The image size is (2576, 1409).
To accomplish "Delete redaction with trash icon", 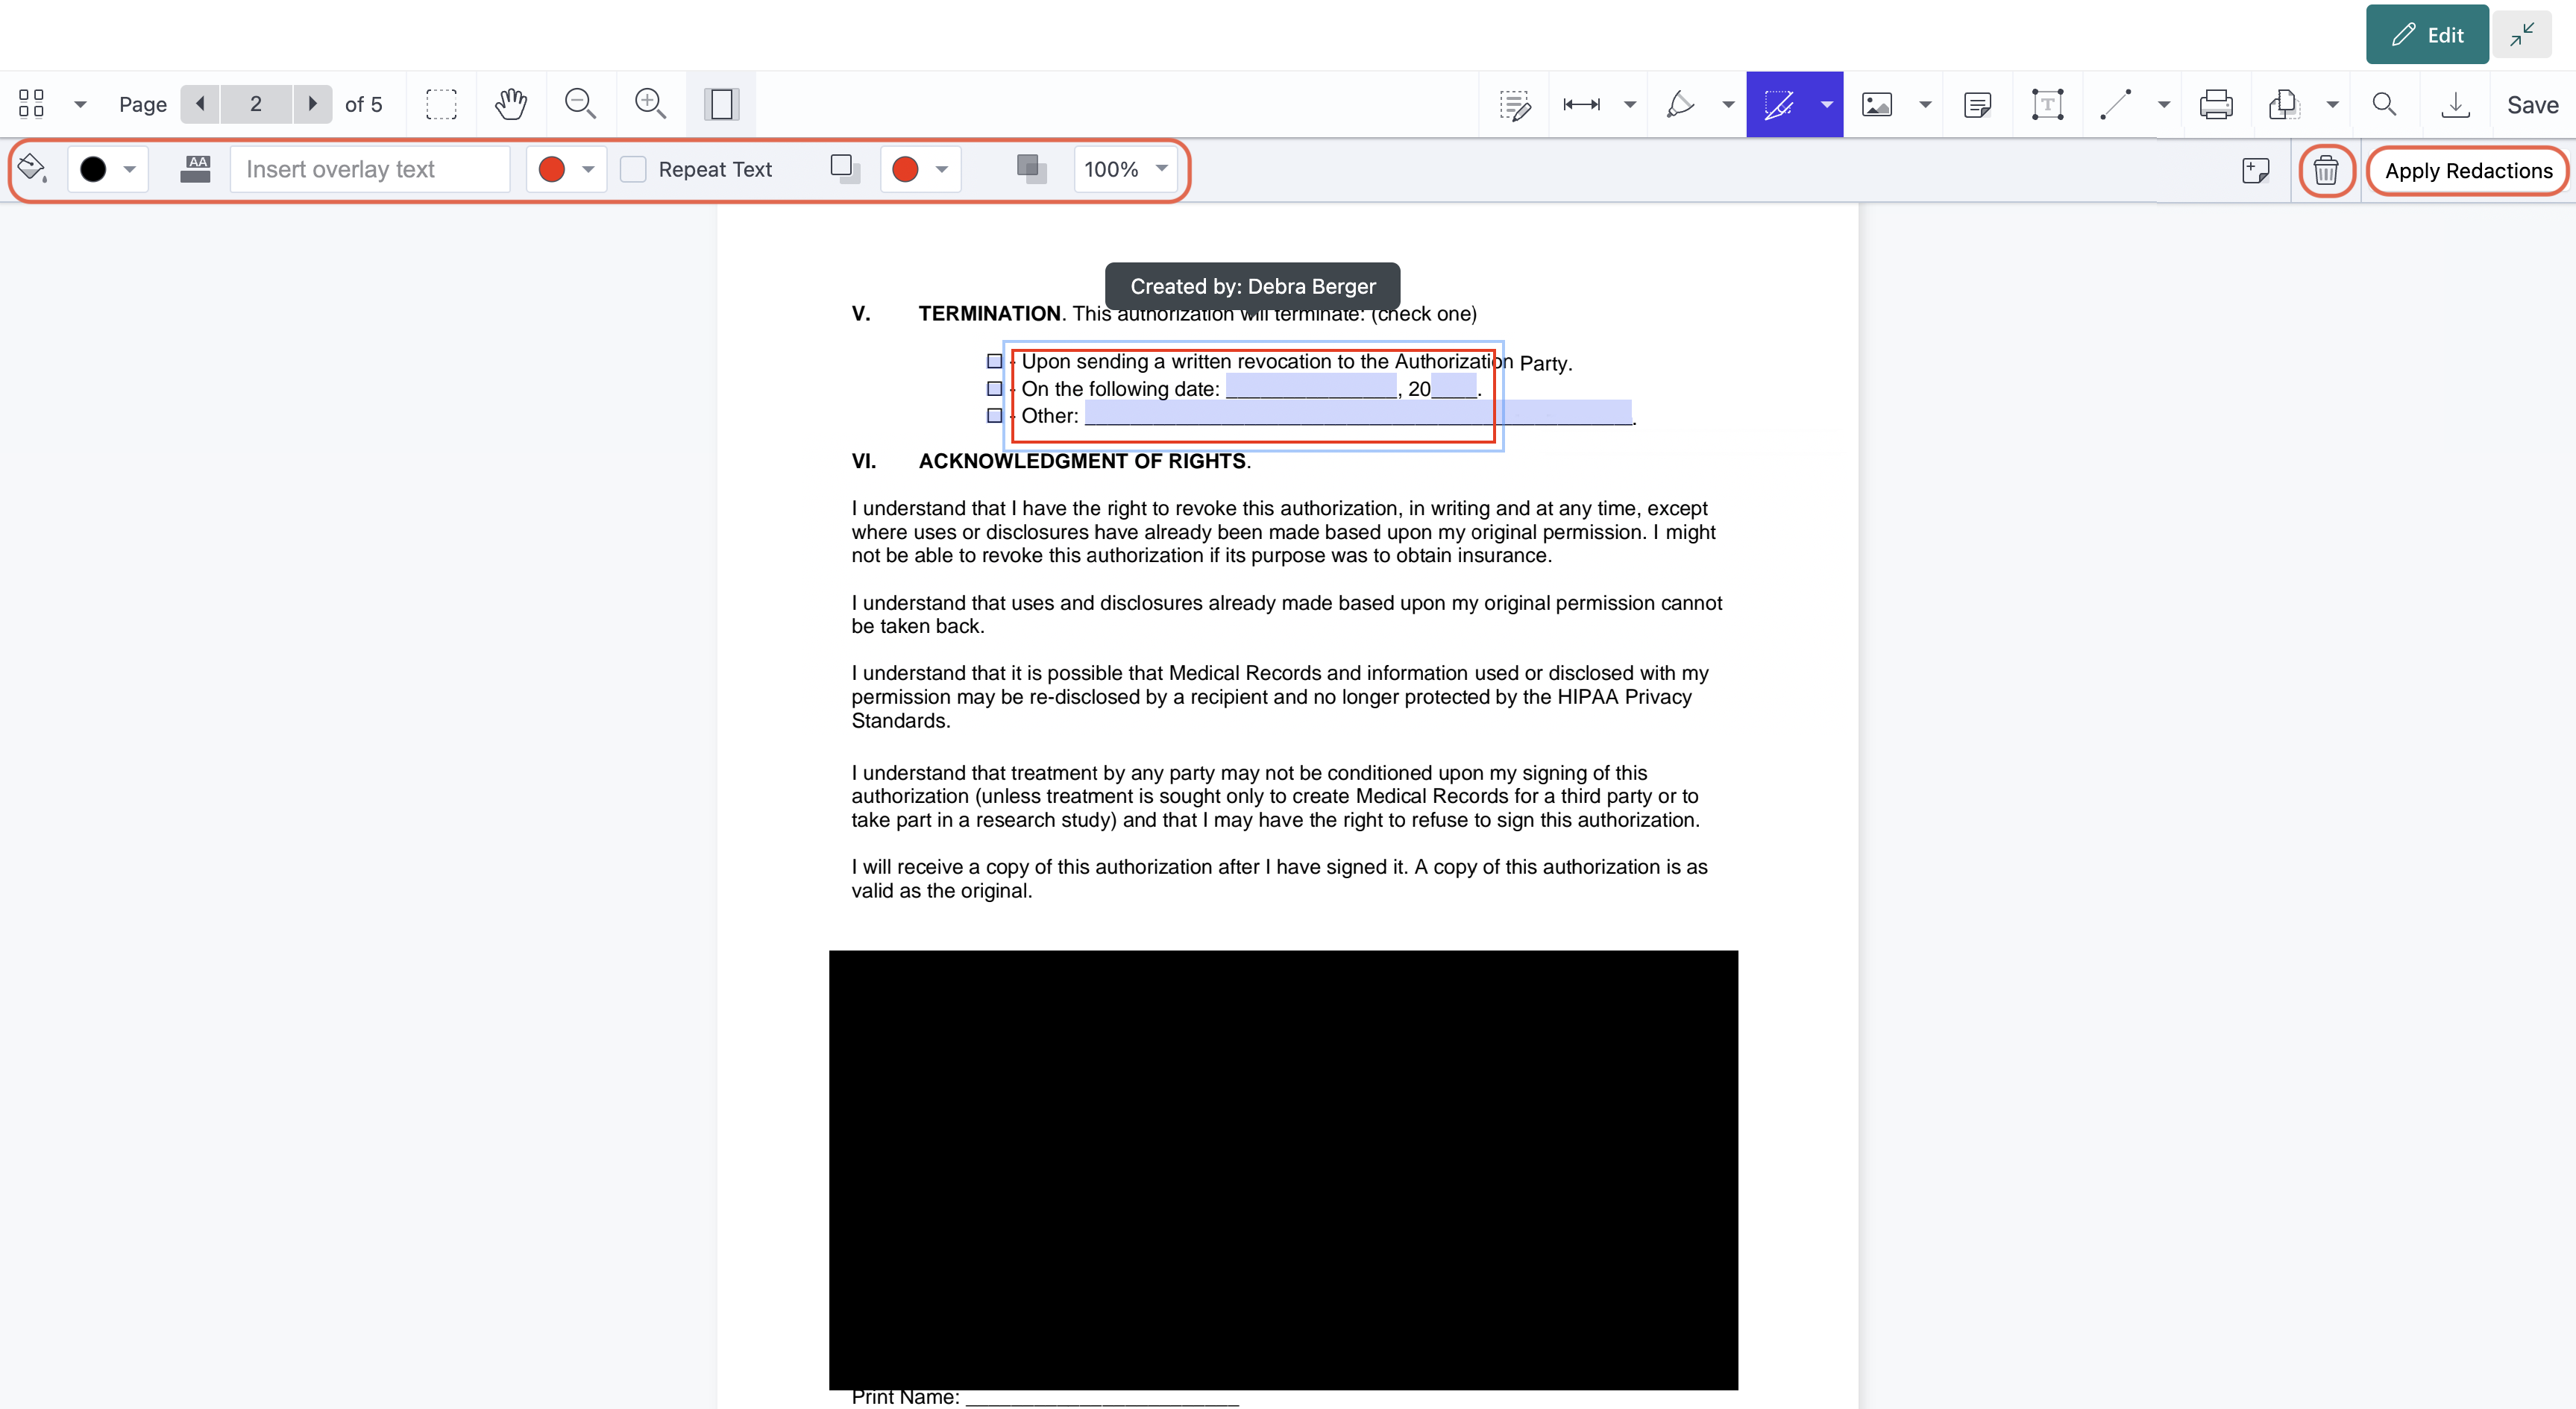I will tap(2325, 171).
